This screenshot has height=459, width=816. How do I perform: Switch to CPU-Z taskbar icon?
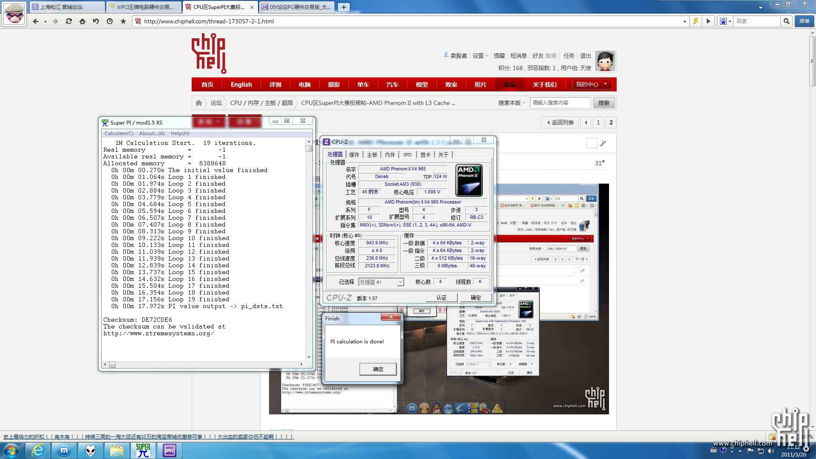pyautogui.click(x=170, y=450)
